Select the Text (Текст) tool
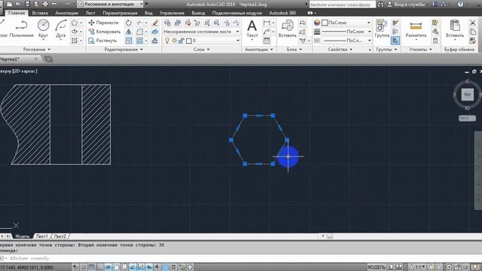Image resolution: width=482 pixels, height=271 pixels. [x=252, y=29]
